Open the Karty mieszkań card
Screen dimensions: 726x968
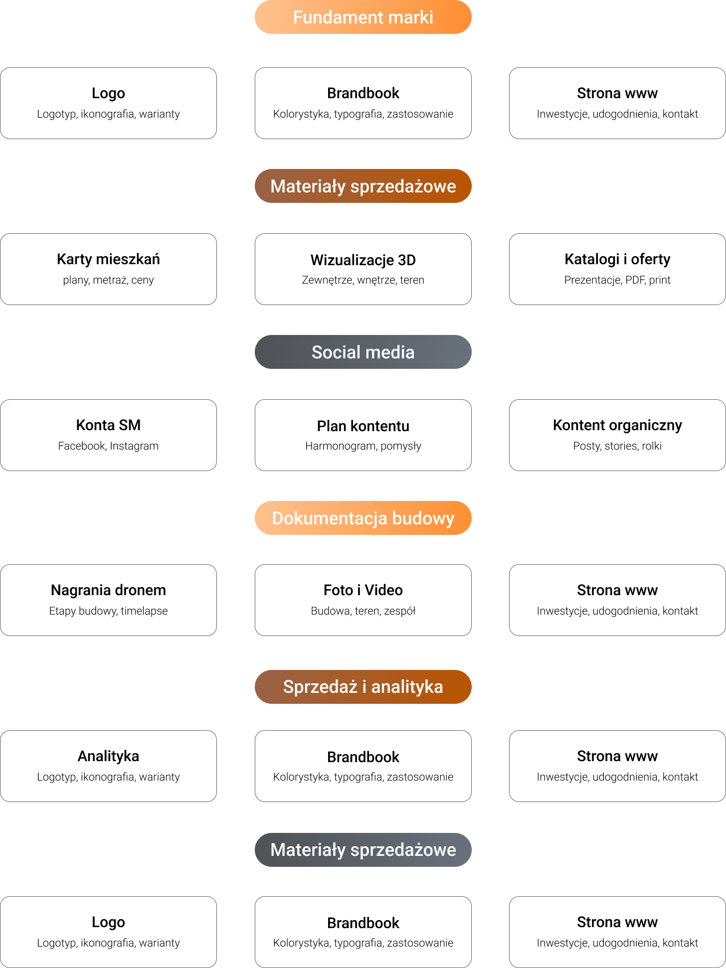(109, 269)
